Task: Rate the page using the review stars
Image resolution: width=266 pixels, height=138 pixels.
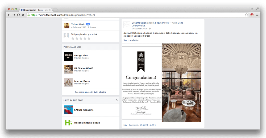Action: pos(81,38)
